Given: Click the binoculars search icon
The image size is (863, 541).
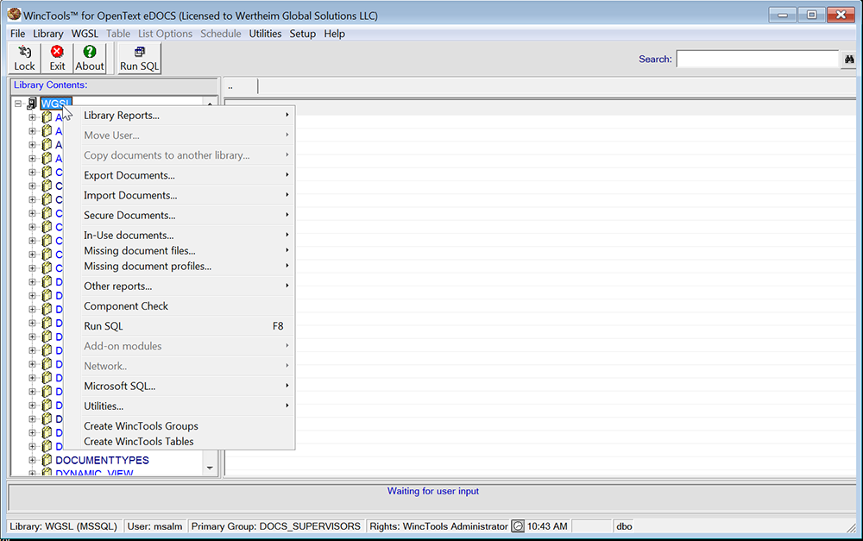Looking at the screenshot, I should coord(849,59).
